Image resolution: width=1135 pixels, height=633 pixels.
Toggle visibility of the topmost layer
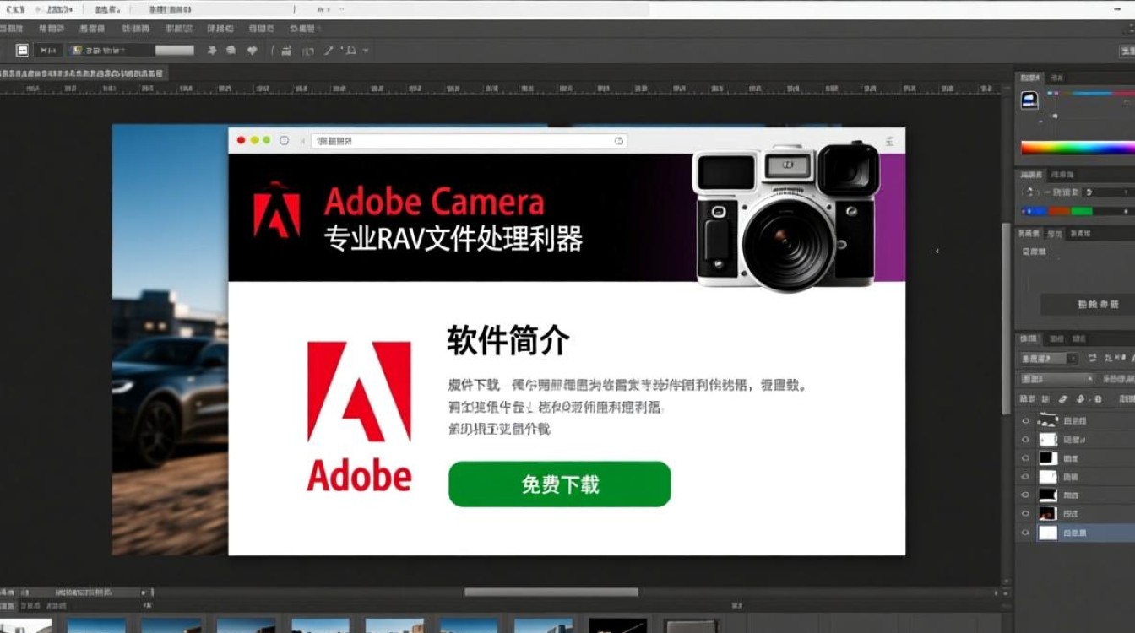[x=1026, y=420]
